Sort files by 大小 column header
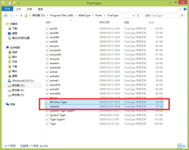This screenshot has width=189, height=150. [151, 23]
